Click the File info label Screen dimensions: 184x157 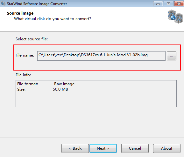pos(23,75)
